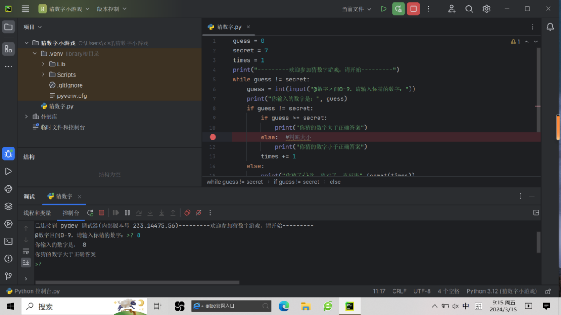Toggle soft-wrap in the console
The height and width of the screenshot is (315, 561).
(26, 251)
